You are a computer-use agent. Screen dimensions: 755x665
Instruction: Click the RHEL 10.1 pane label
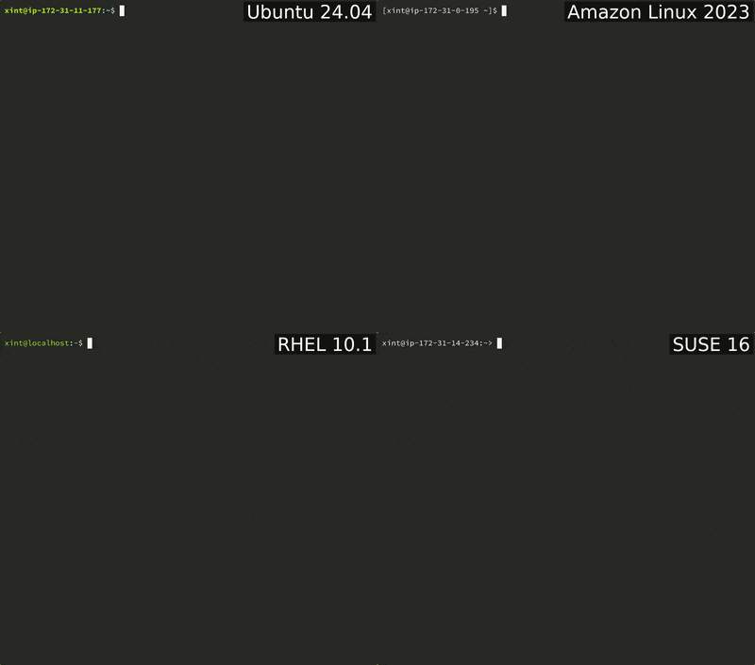pos(325,344)
